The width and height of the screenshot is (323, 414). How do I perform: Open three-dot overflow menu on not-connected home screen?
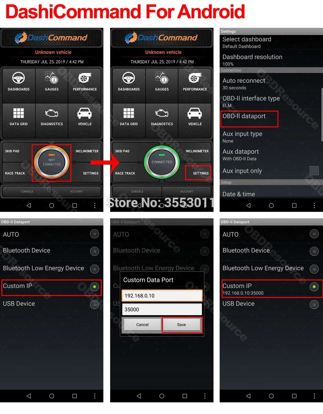point(95,205)
